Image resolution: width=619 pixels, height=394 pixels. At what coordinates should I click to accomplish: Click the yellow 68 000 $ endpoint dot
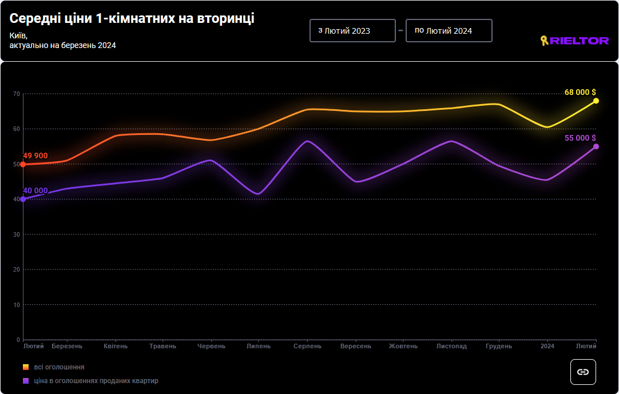tap(596, 101)
